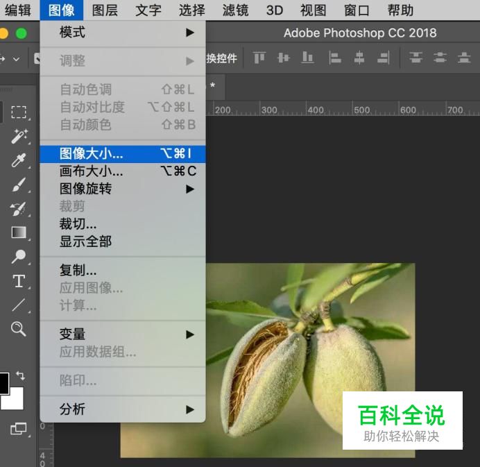
Task: Select the History Brush tool
Action: click(x=18, y=209)
